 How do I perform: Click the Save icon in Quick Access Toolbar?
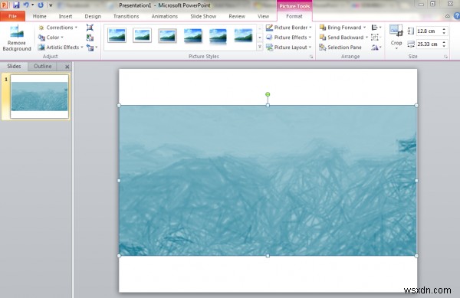16,5
